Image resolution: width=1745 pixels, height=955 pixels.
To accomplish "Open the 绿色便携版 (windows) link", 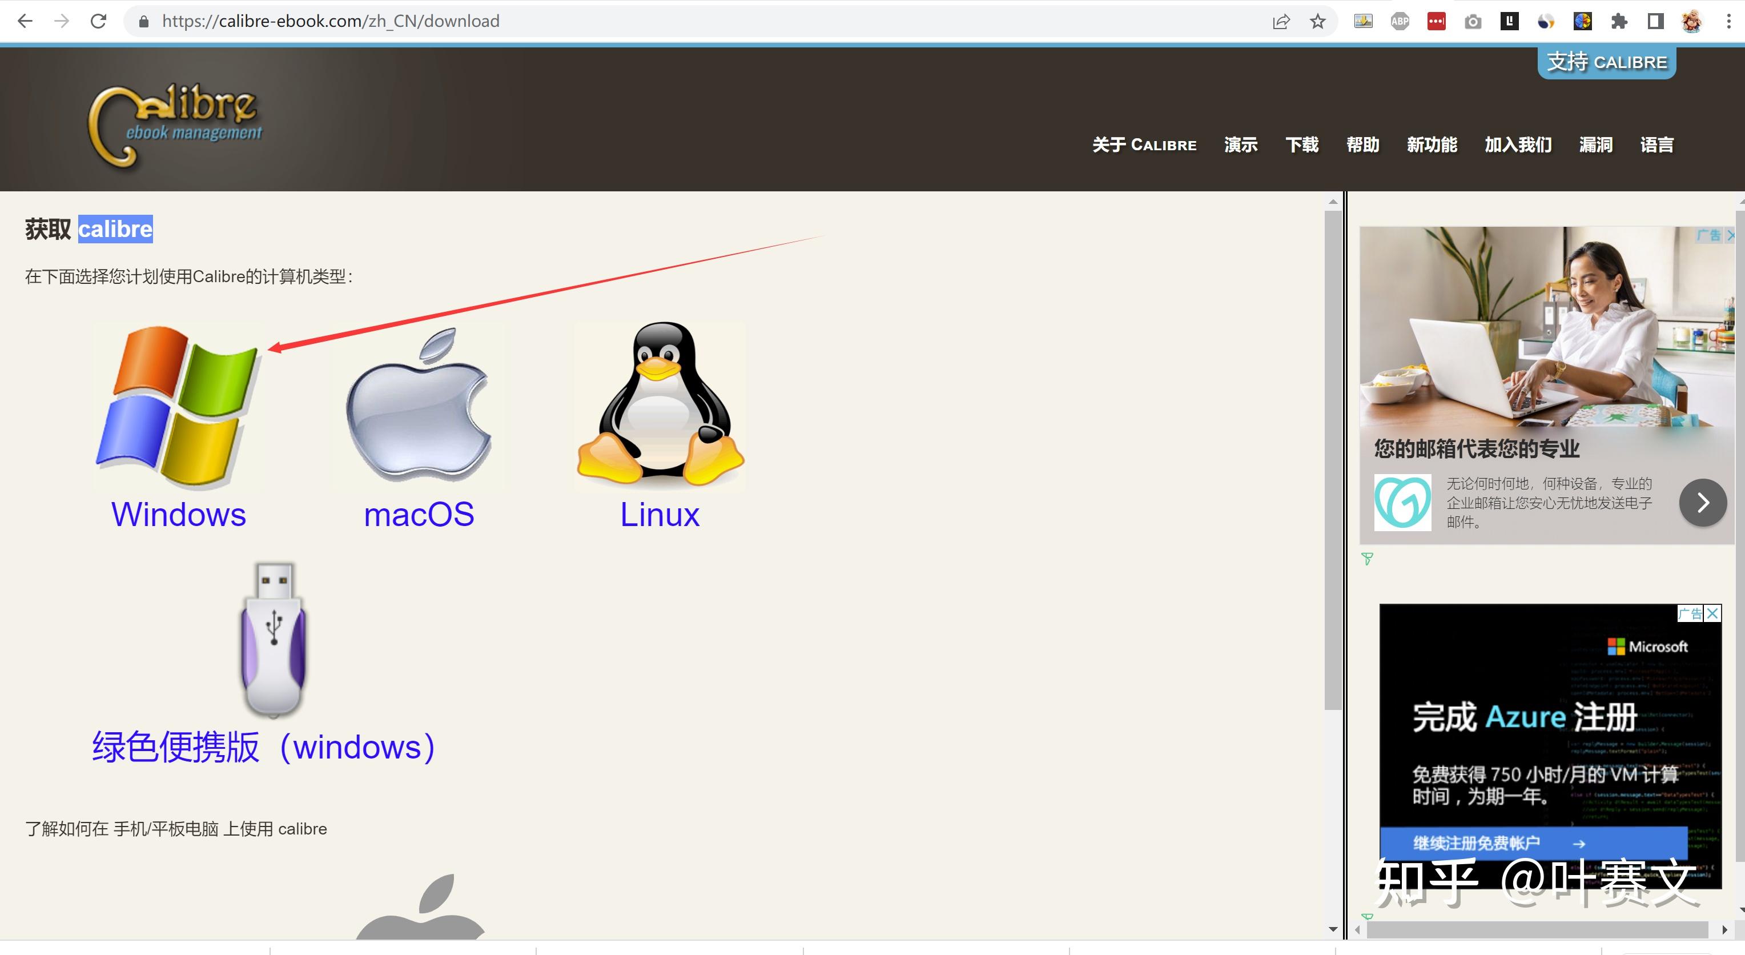I will (263, 747).
